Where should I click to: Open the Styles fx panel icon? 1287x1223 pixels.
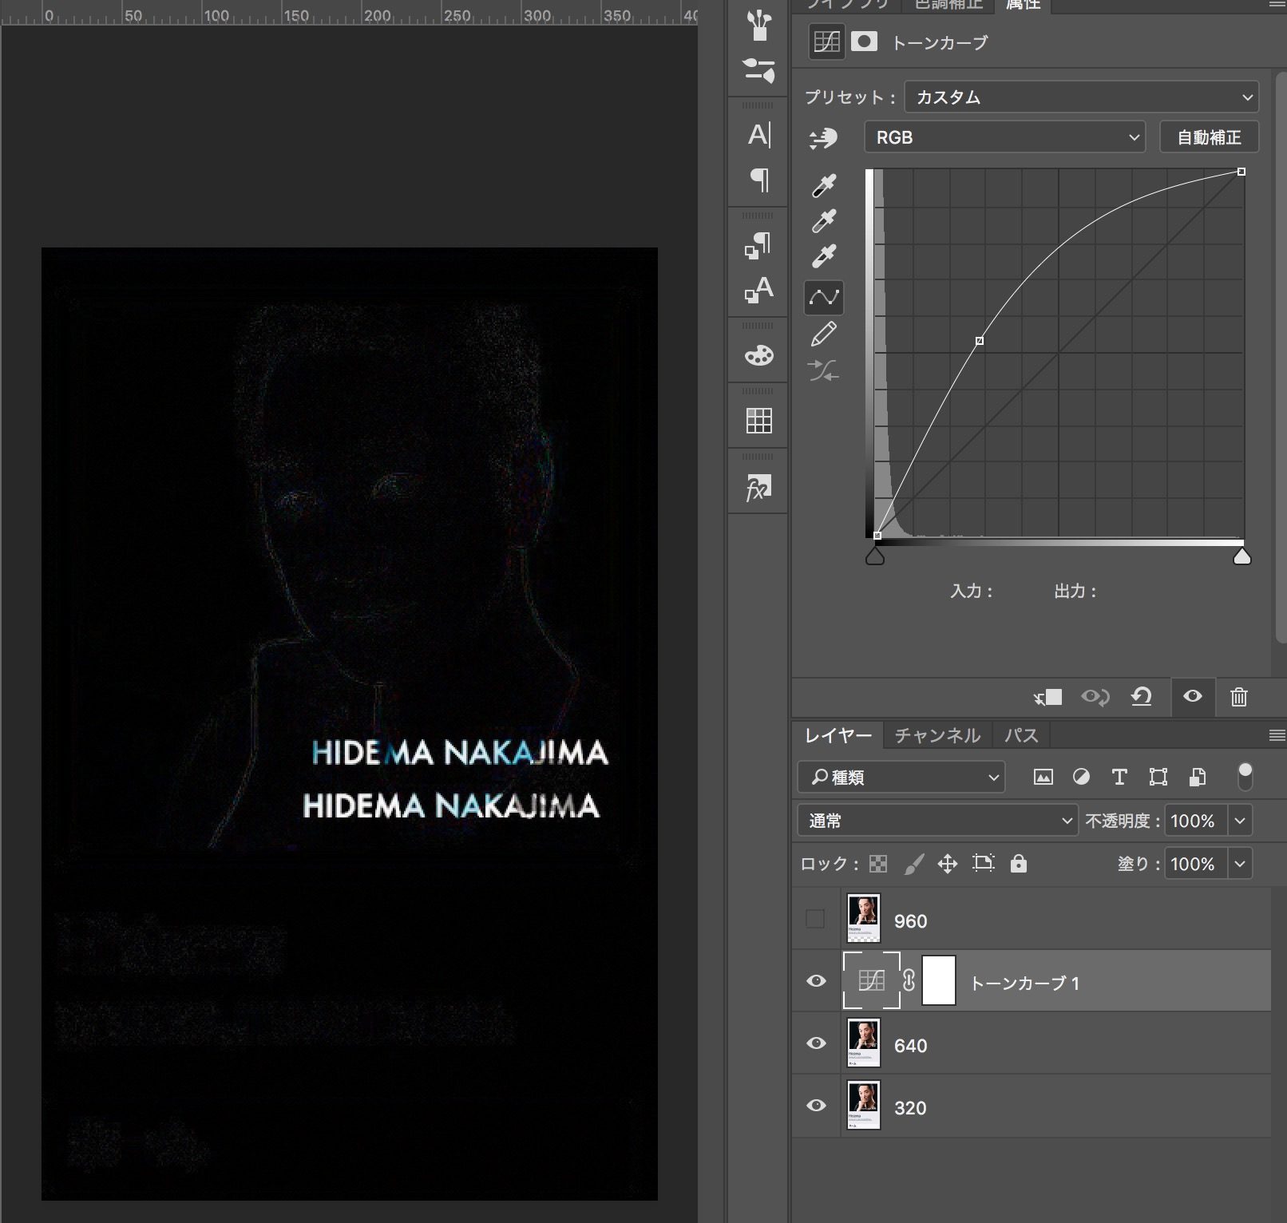pyautogui.click(x=758, y=487)
